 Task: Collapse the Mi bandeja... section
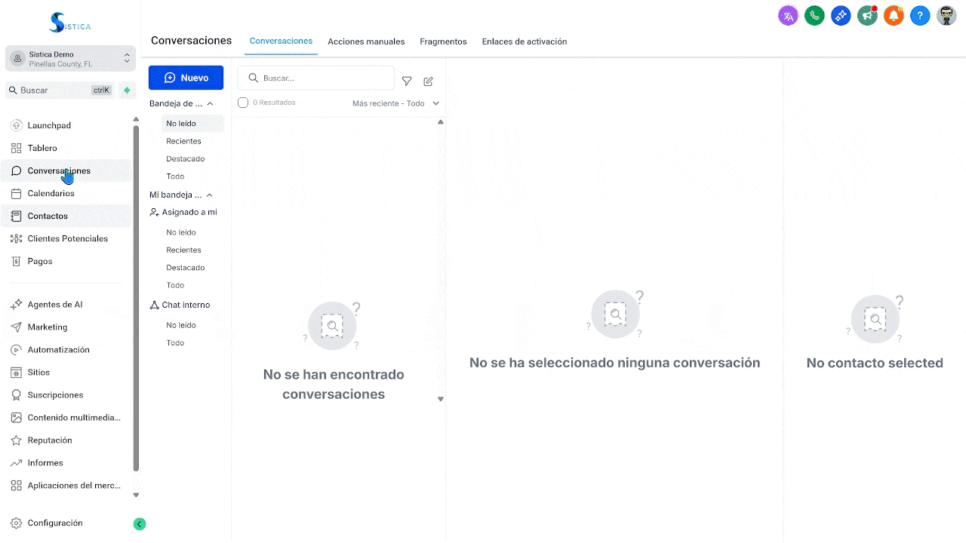point(210,195)
